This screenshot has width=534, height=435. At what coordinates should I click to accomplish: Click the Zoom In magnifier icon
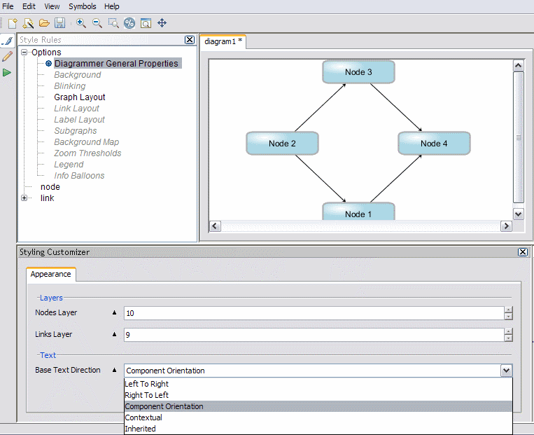pos(81,23)
